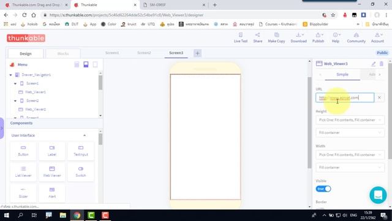The image size is (392, 221).
Task: Rename Web_Viewer3 with pencil icon
Action: click(x=373, y=64)
